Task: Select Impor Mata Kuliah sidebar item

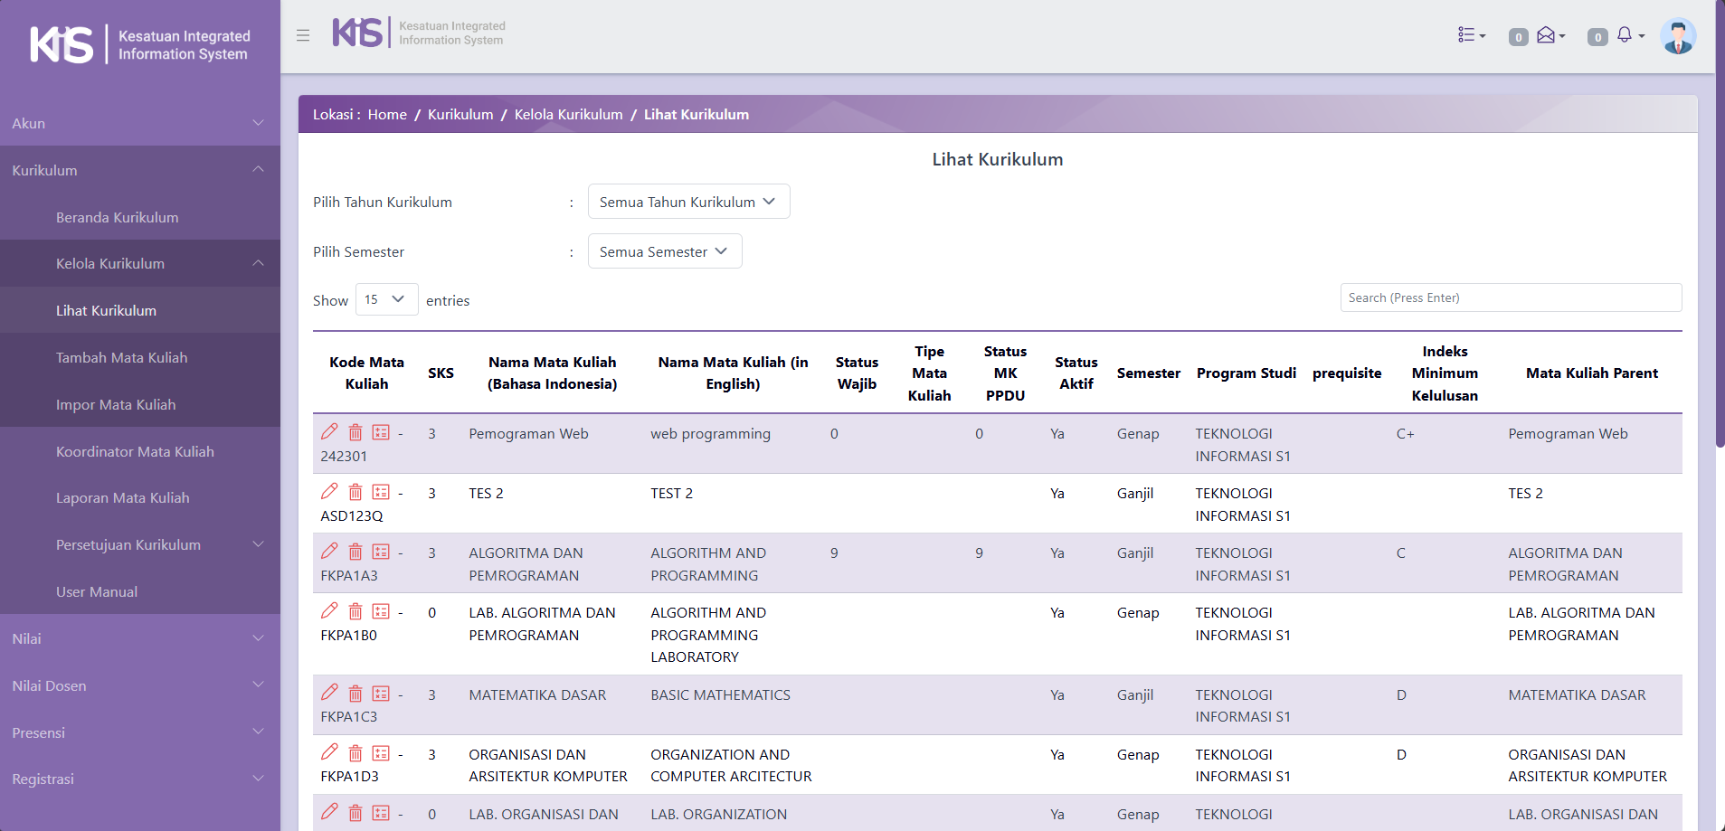Action: pos(116,405)
